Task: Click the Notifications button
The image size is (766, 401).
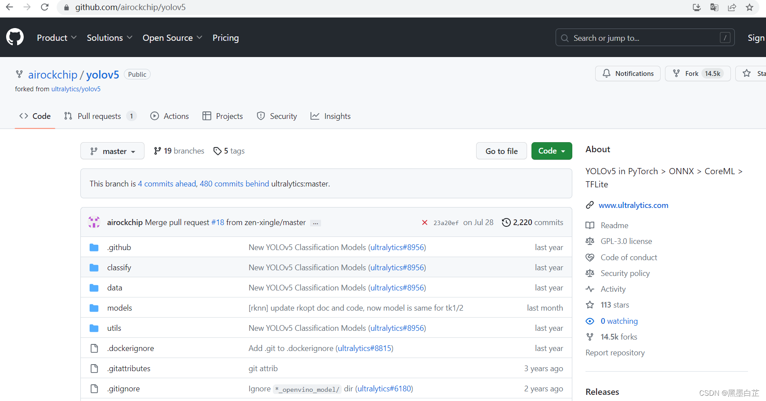Action: [x=628, y=73]
